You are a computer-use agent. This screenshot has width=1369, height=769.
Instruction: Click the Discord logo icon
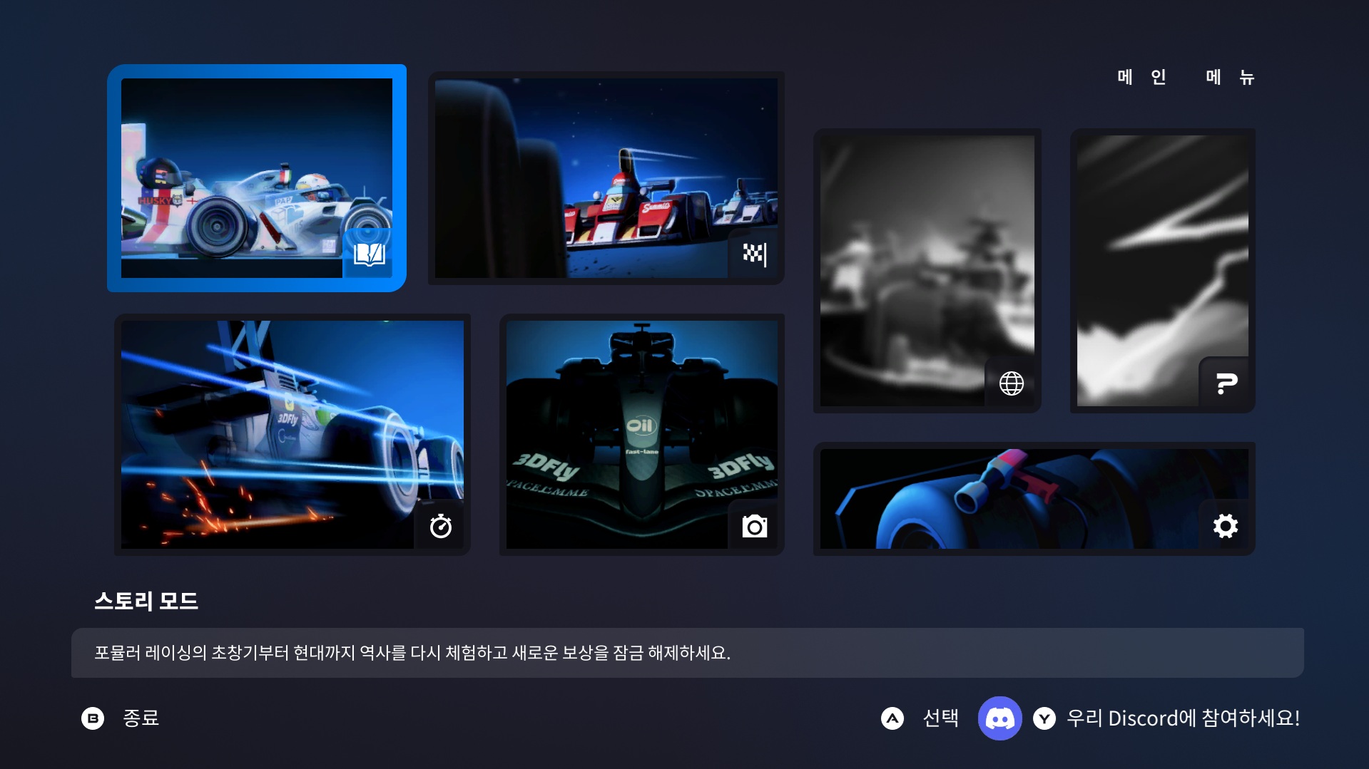coord(999,718)
